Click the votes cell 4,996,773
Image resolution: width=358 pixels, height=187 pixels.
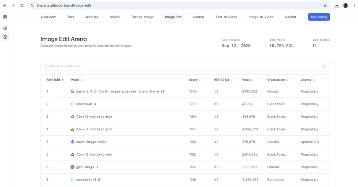250,129
